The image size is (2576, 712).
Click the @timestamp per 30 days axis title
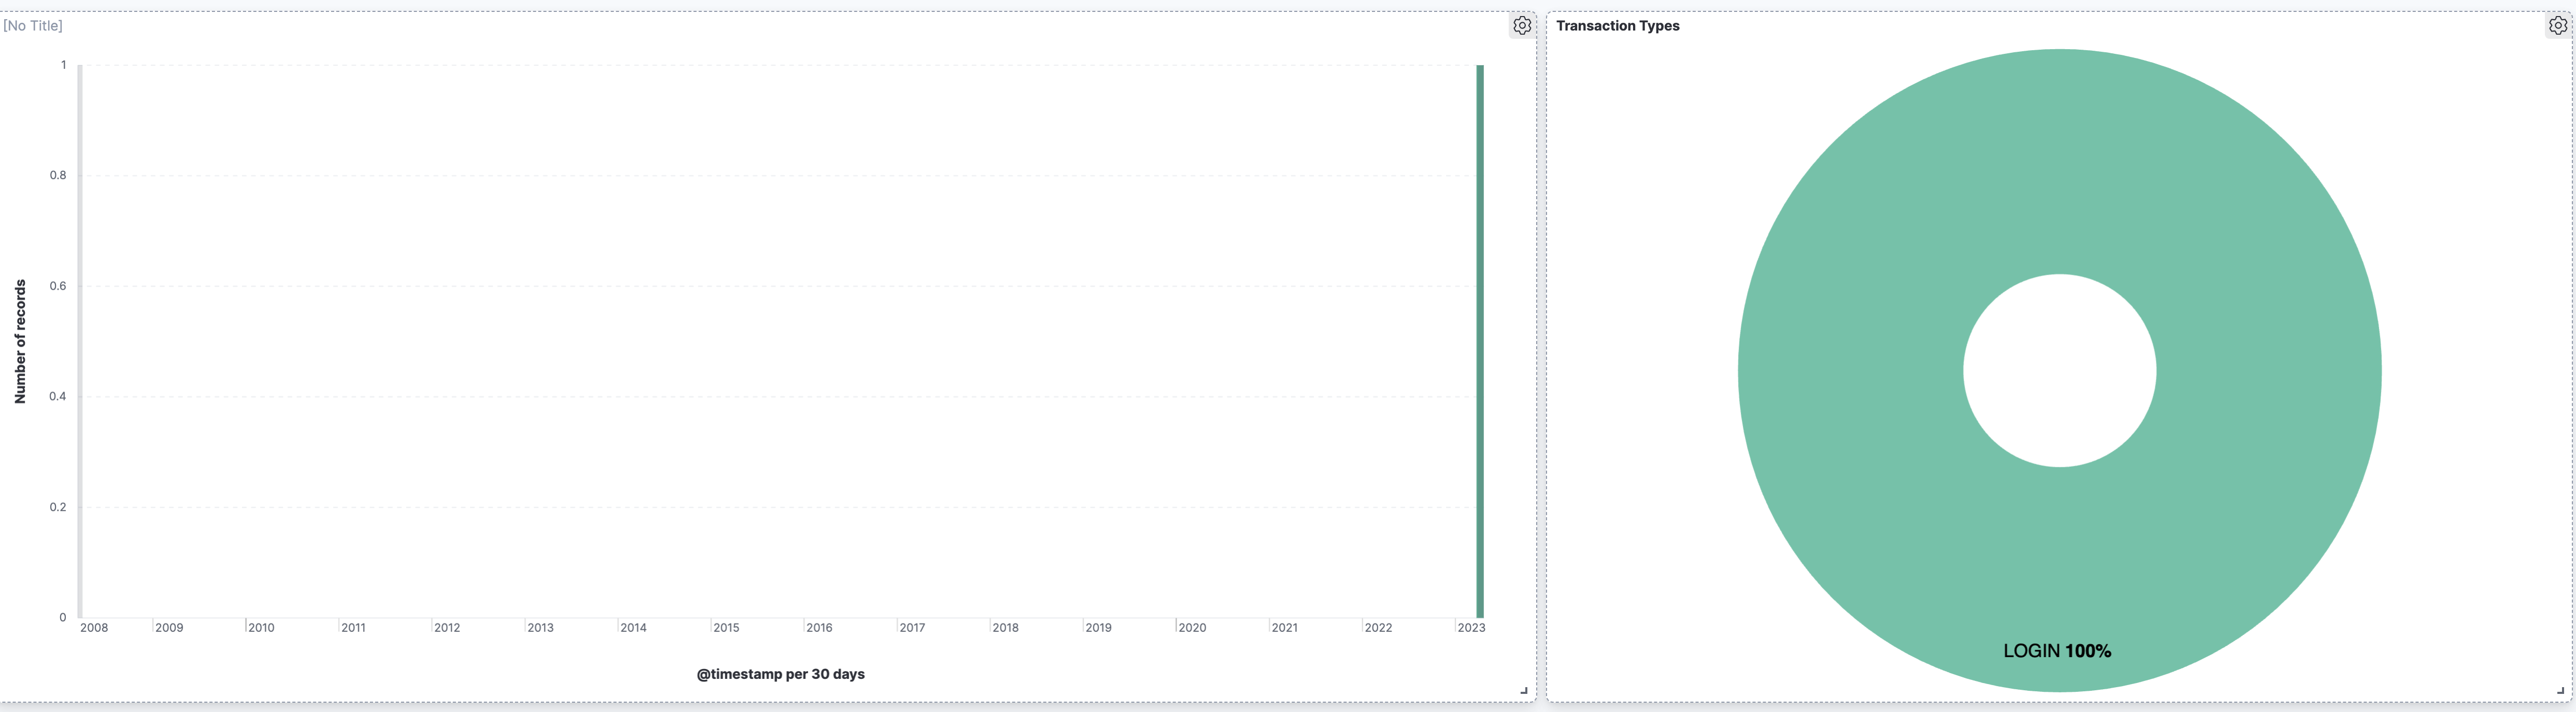click(780, 674)
